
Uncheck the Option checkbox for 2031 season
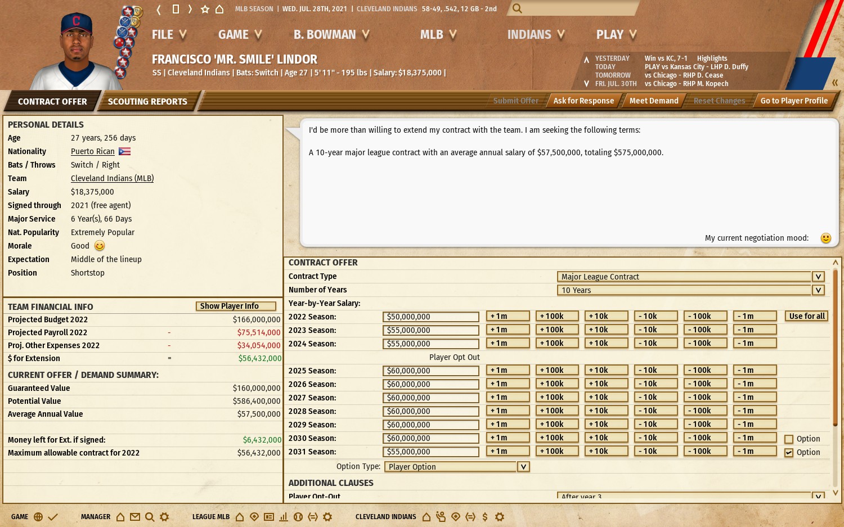pos(789,453)
